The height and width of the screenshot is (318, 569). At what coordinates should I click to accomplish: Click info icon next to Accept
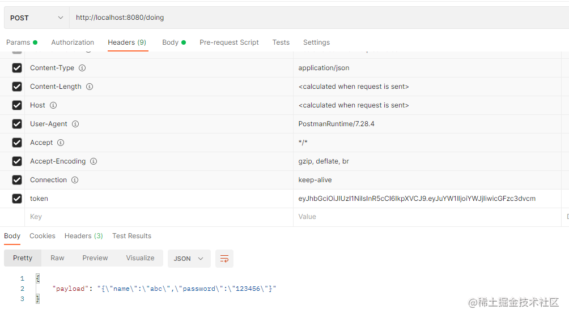pos(61,143)
